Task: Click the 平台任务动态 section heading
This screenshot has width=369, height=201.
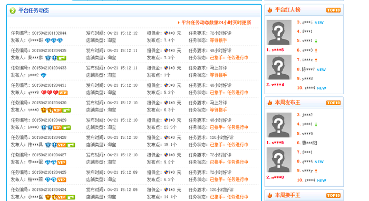Action: (x=34, y=11)
